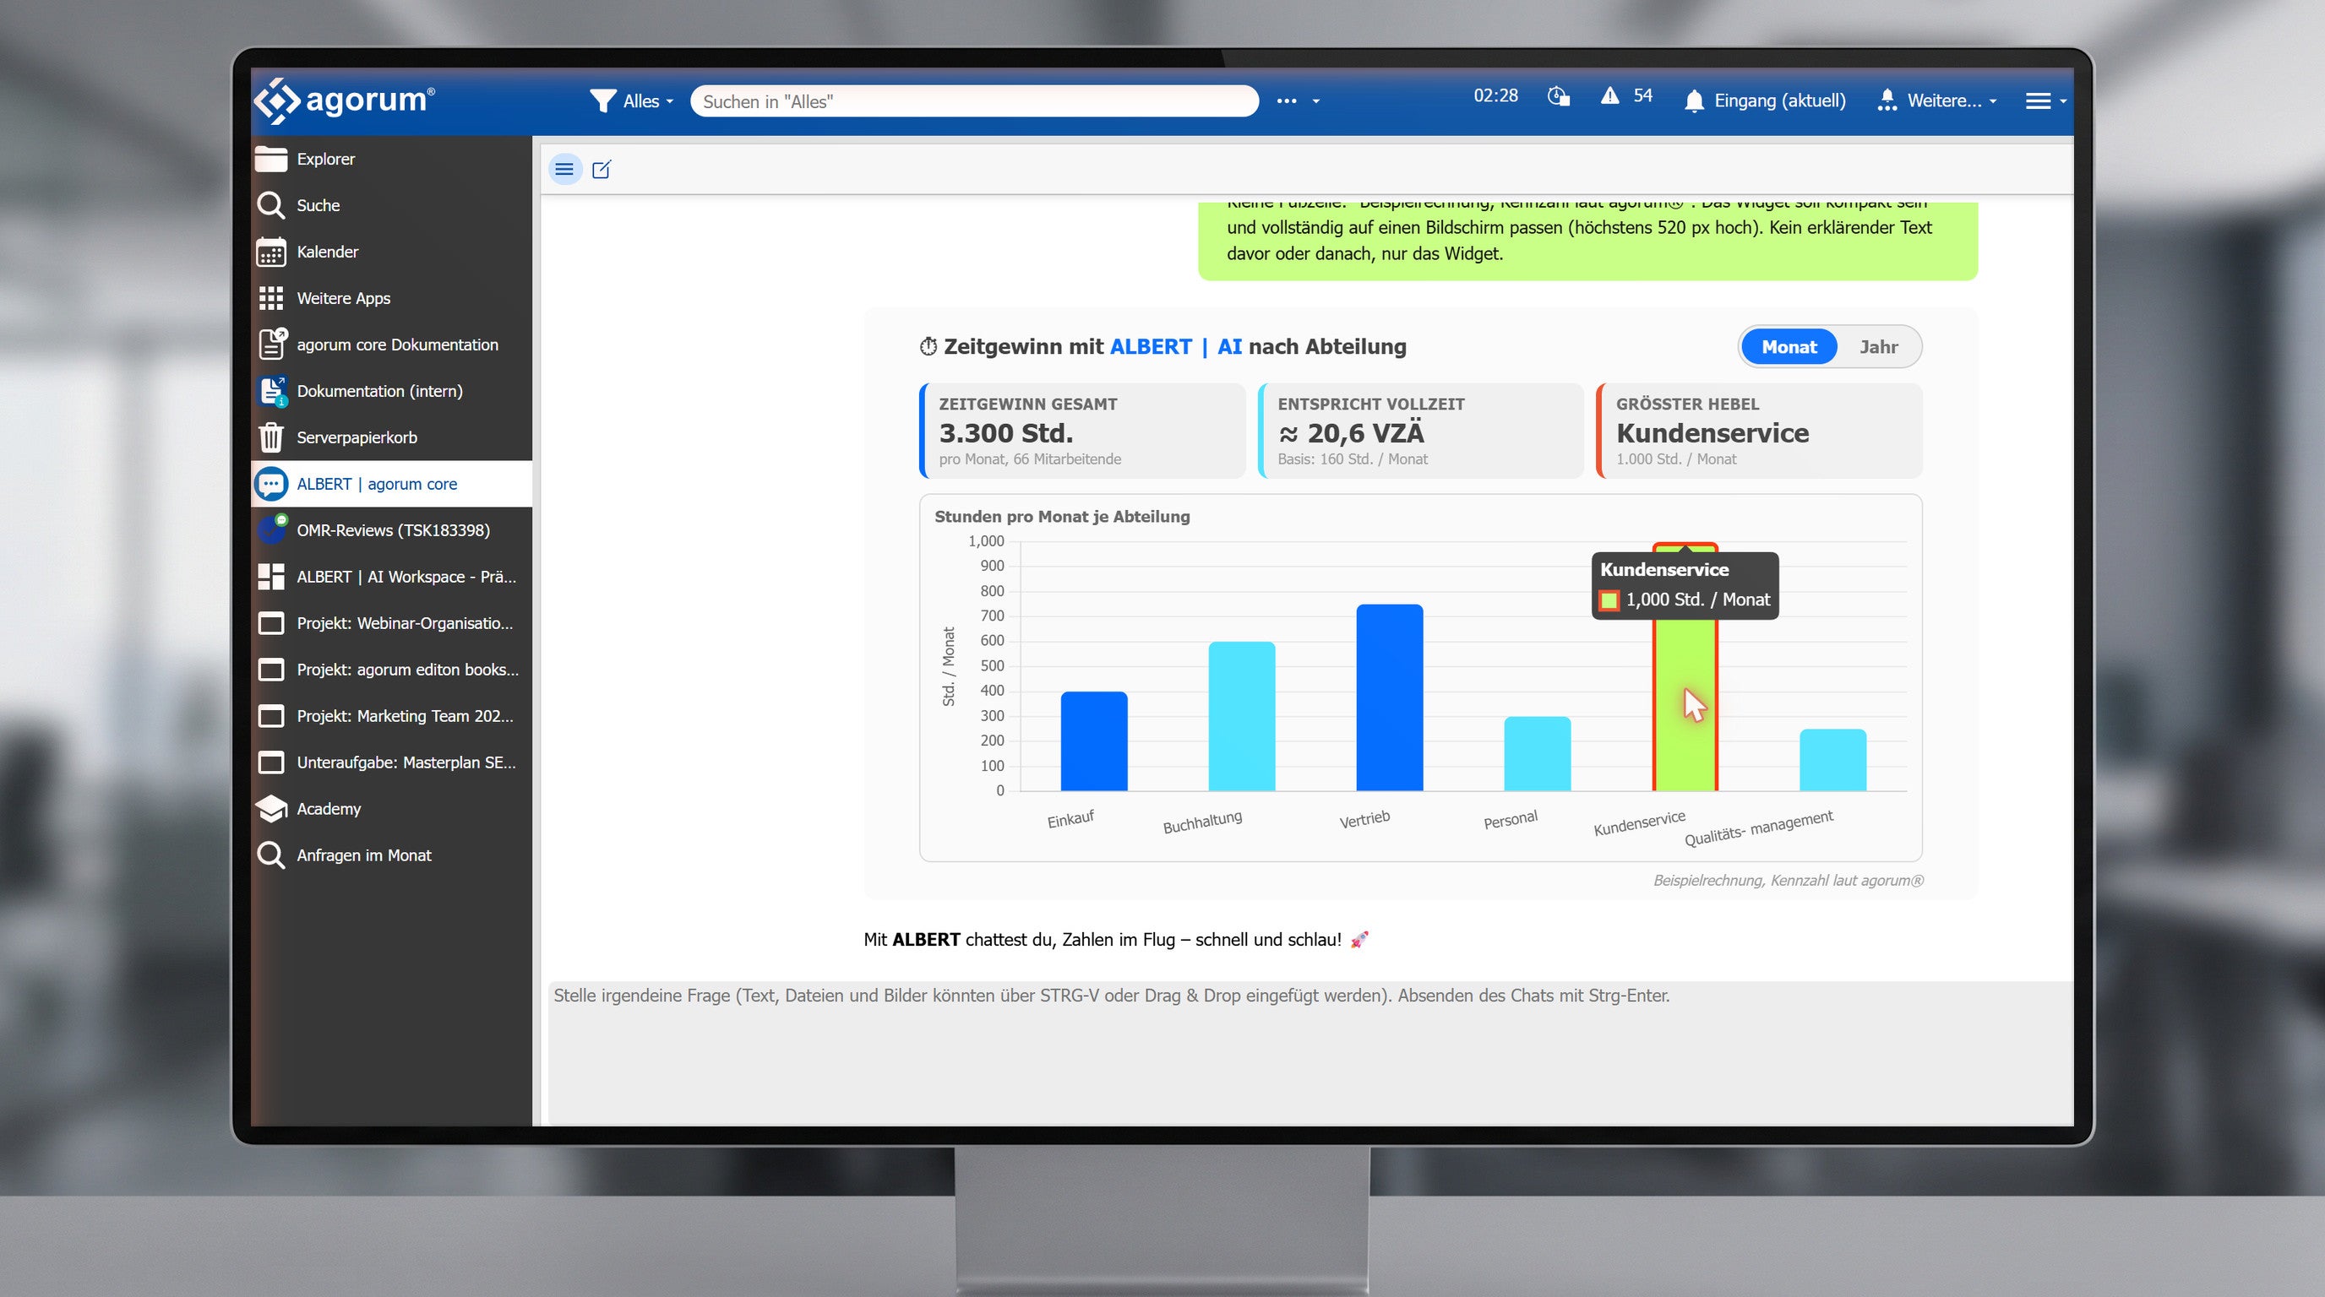
Task: Click the Serverpapierkorb trash icon
Action: [270, 437]
